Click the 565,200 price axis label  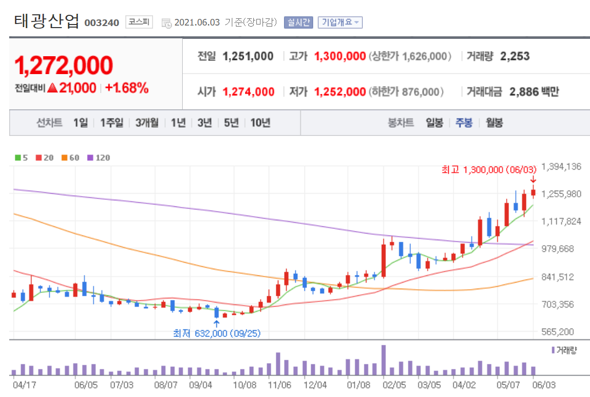[x=558, y=332]
